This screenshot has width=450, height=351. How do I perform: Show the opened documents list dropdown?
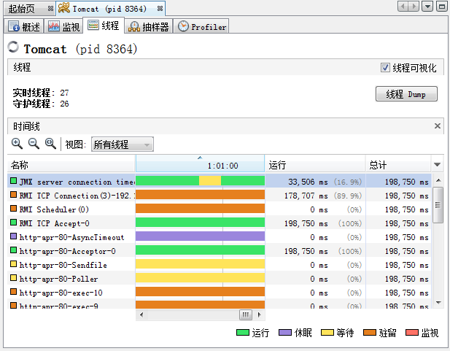[x=427, y=7]
